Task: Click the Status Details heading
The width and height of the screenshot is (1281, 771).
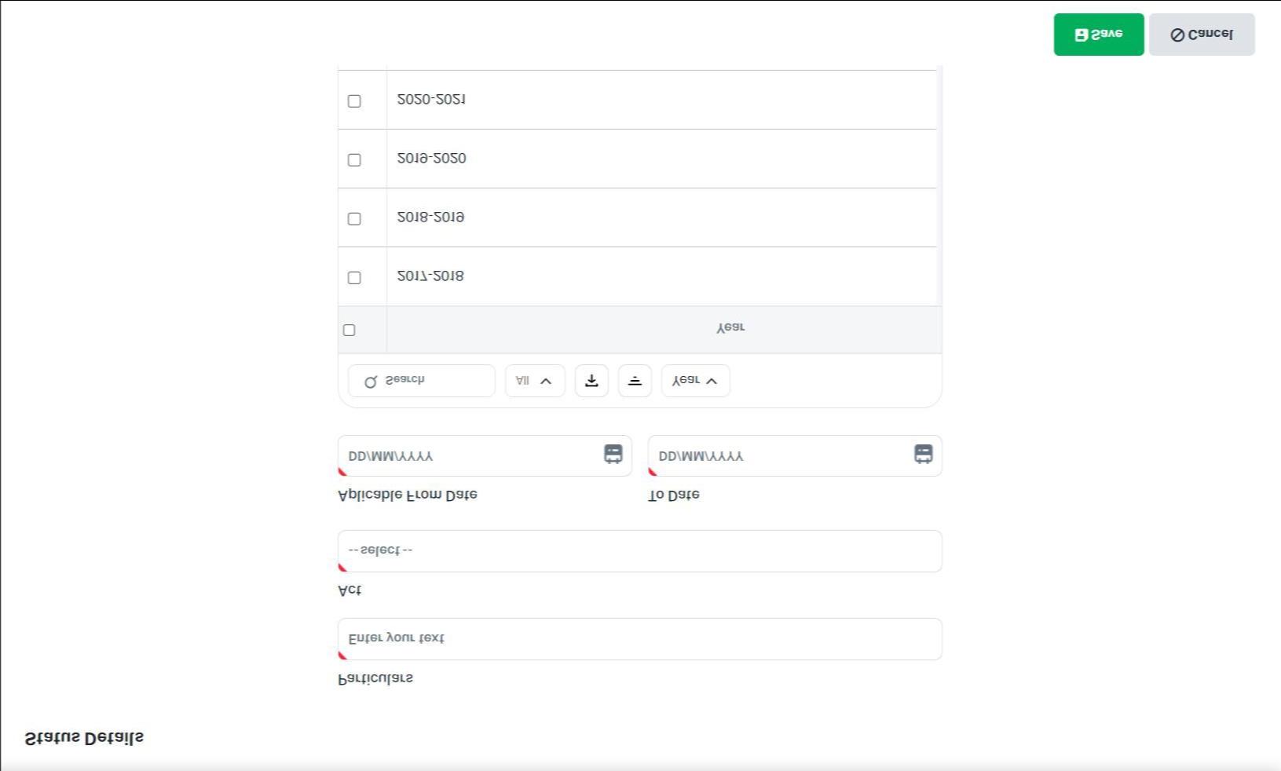Action: [x=85, y=738]
